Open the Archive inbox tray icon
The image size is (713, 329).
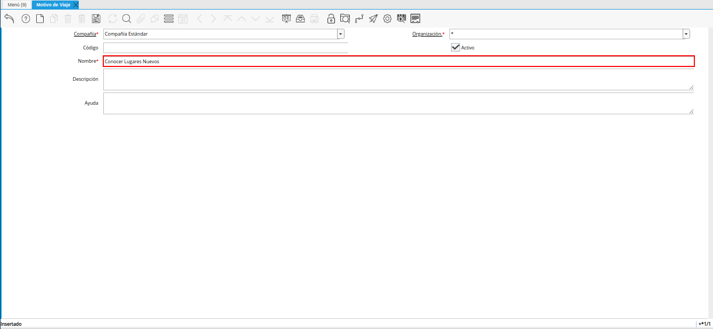tap(300, 19)
